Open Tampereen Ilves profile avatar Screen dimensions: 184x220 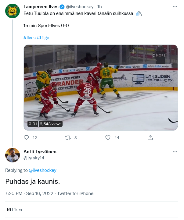click(13, 11)
